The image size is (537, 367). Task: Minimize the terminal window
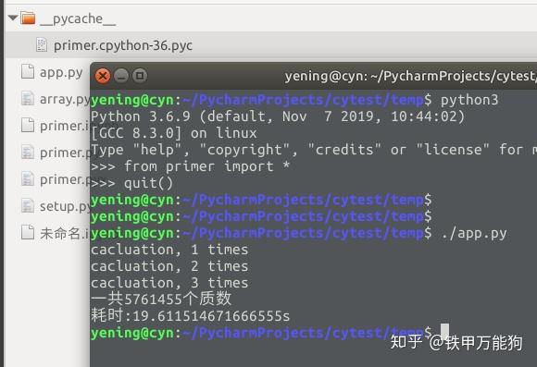click(121, 76)
